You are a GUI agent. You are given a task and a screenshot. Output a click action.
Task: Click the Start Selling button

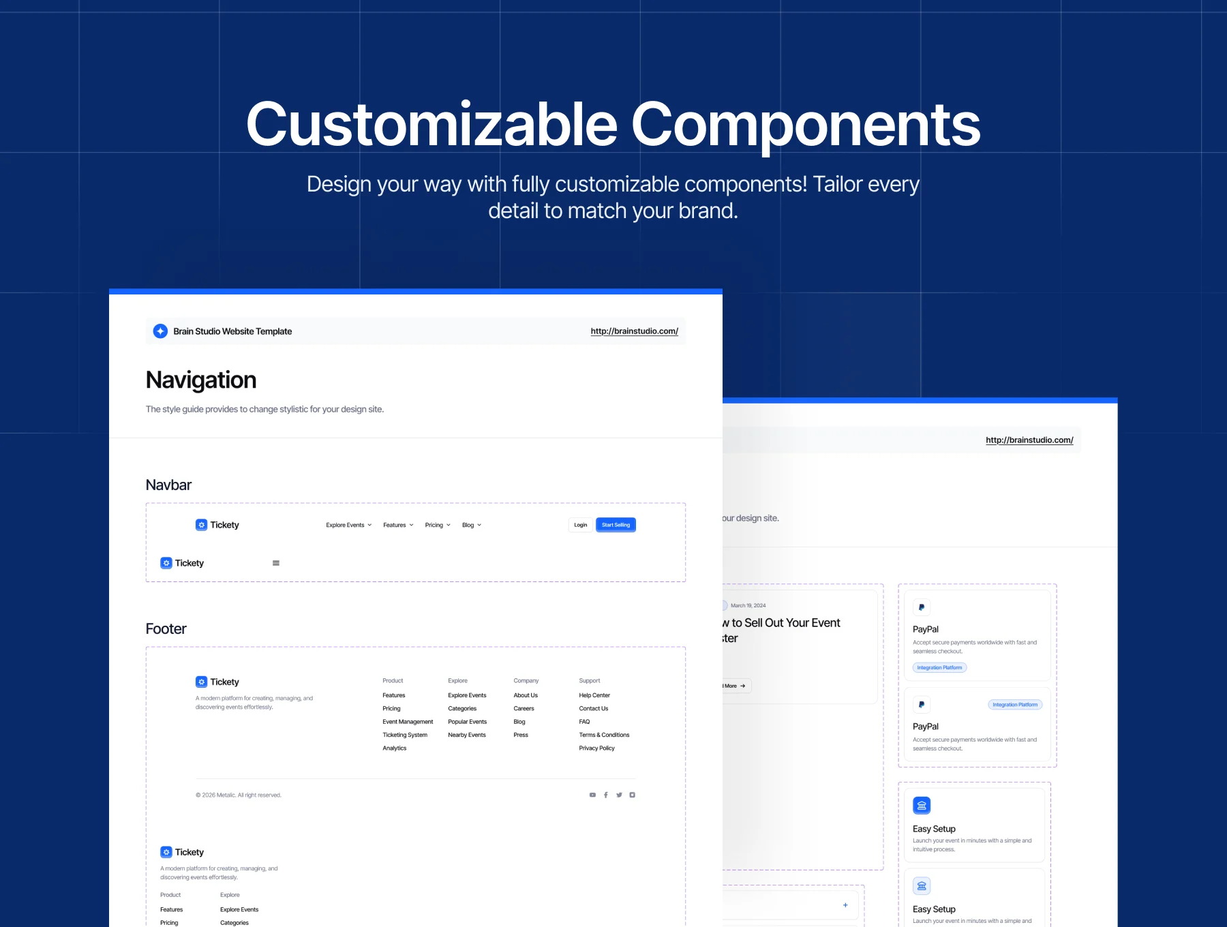pyautogui.click(x=616, y=525)
